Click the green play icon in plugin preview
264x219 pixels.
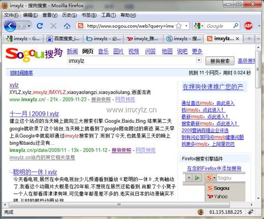(x=197, y=178)
